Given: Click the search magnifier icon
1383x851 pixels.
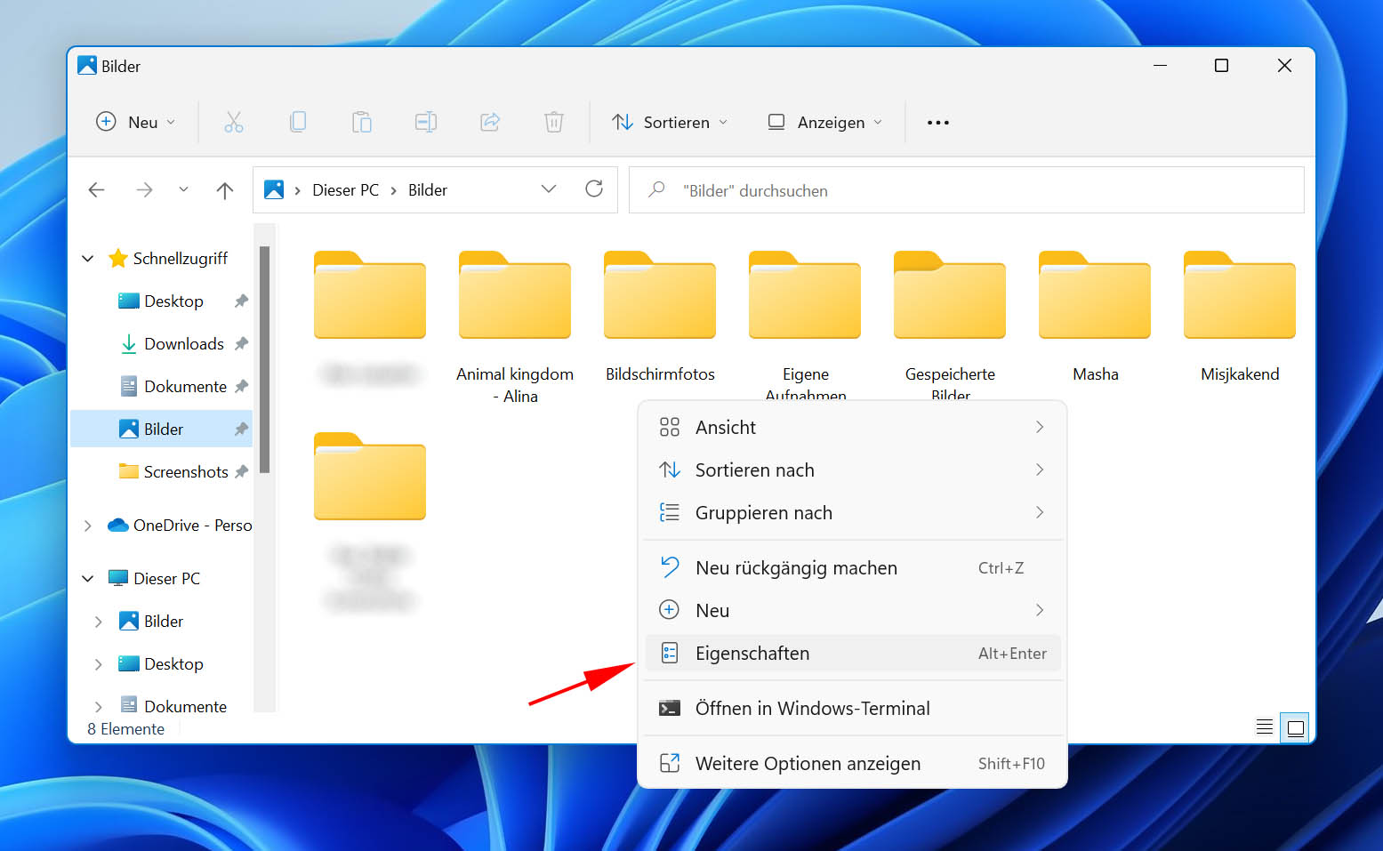Looking at the screenshot, I should click(x=656, y=189).
